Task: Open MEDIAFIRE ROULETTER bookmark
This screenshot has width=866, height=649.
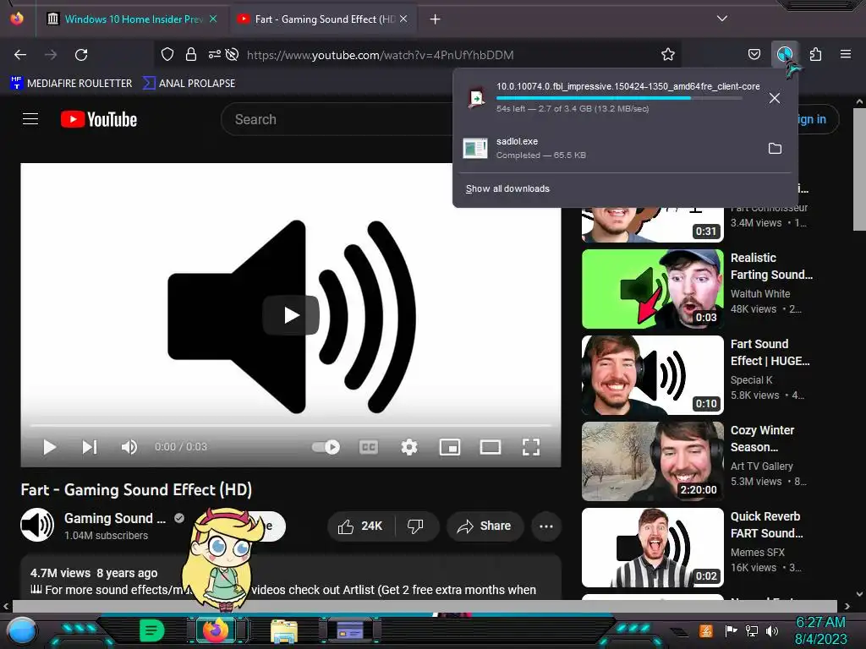Action: pyautogui.click(x=71, y=84)
